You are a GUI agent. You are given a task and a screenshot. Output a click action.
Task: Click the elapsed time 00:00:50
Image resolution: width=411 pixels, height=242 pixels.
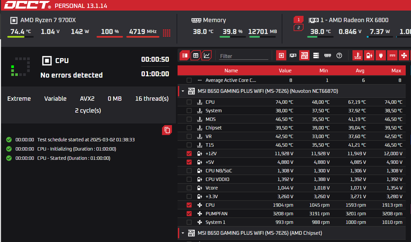coord(155,59)
